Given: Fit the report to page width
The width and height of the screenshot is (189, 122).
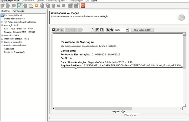Looking at the screenshot, I should tap(101, 30).
